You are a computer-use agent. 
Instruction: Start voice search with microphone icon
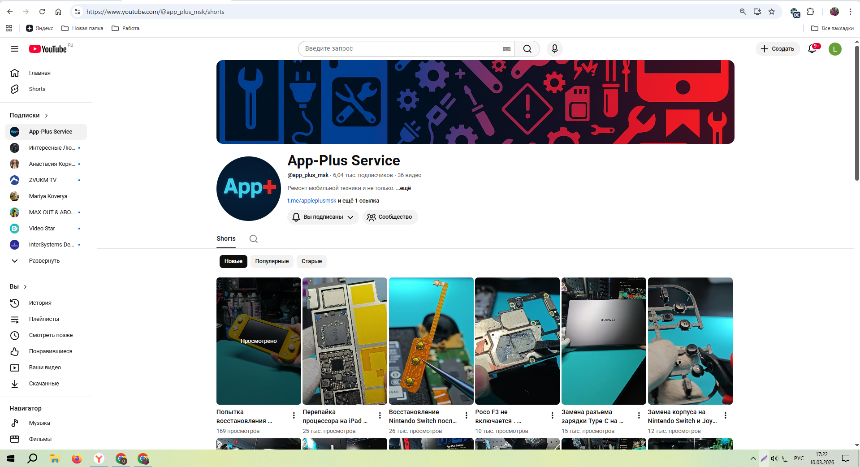pos(554,49)
